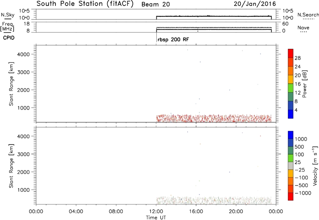Click the 'Time UT' axis title
Screen dimensions: 319x220
pyautogui.click(x=156, y=217)
